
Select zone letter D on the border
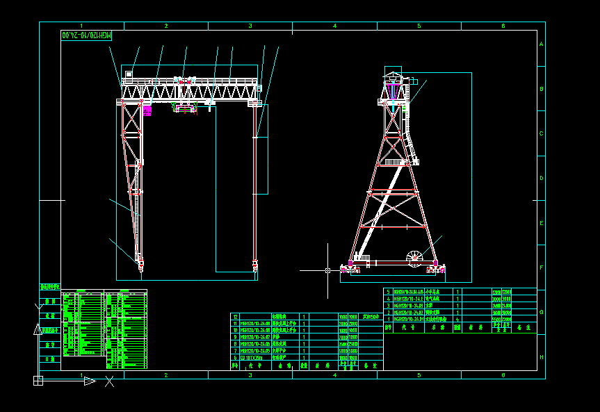pyautogui.click(x=541, y=178)
